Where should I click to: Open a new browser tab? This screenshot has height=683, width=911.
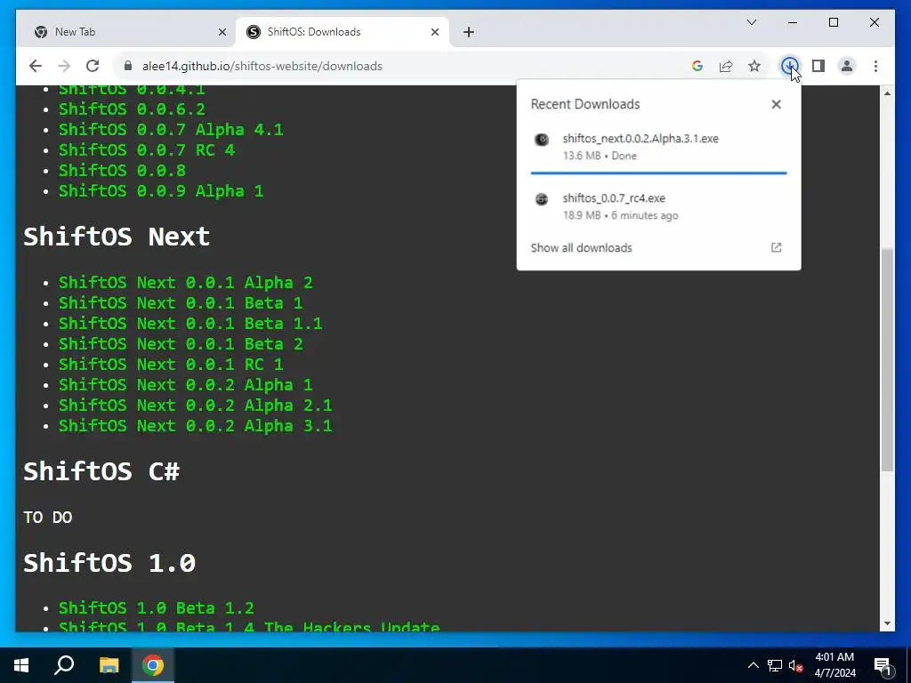[469, 33]
